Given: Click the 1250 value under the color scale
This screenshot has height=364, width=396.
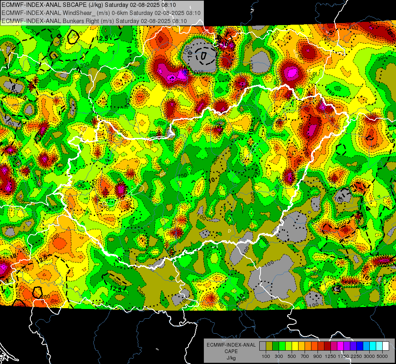Looking at the screenshot, I should 330,356.
